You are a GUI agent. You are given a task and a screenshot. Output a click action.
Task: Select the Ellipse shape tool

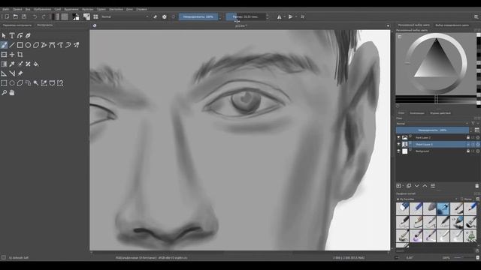(x=28, y=45)
